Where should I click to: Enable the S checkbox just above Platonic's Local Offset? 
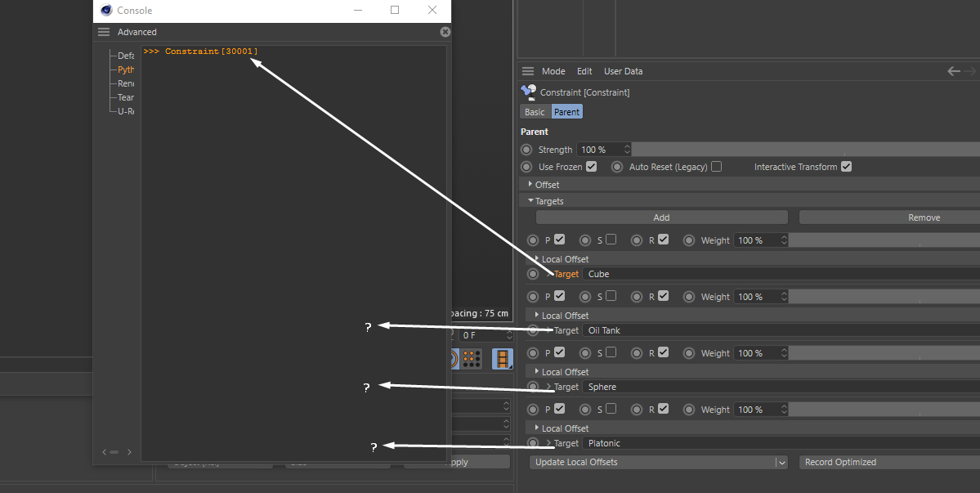point(611,409)
